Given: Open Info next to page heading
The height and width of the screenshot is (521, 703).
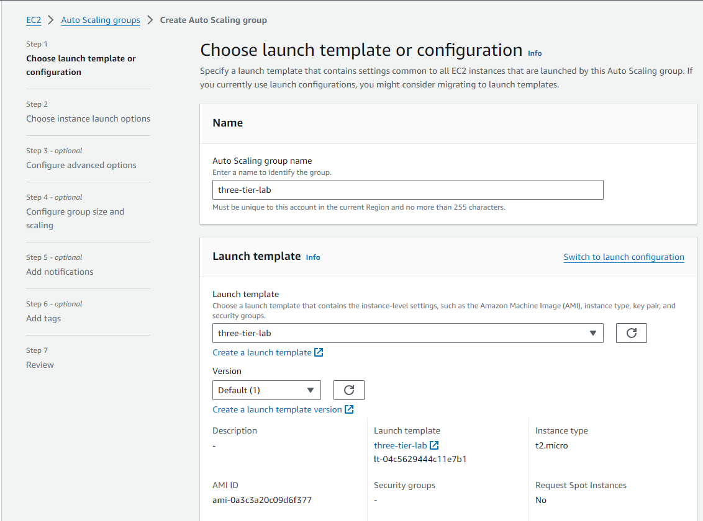Looking at the screenshot, I should click(x=535, y=53).
